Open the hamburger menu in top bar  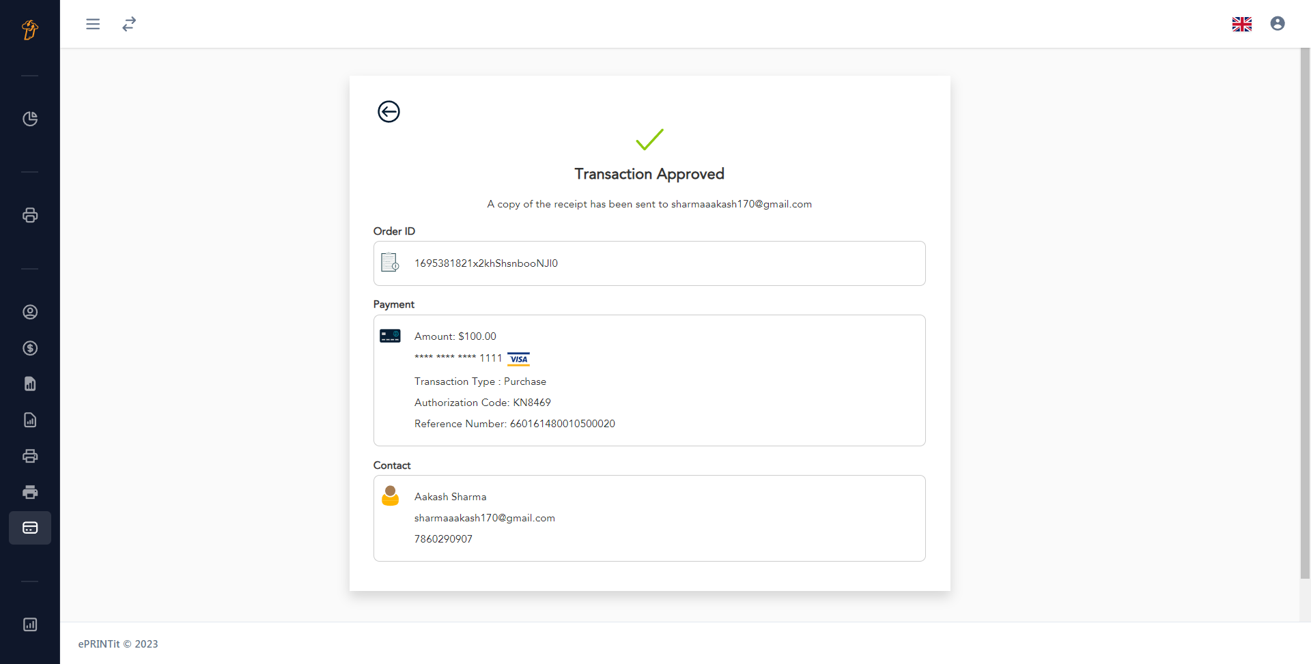[93, 24]
